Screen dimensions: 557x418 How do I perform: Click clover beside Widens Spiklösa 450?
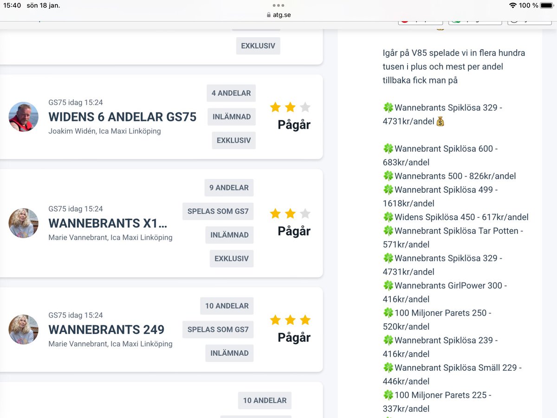(x=388, y=217)
